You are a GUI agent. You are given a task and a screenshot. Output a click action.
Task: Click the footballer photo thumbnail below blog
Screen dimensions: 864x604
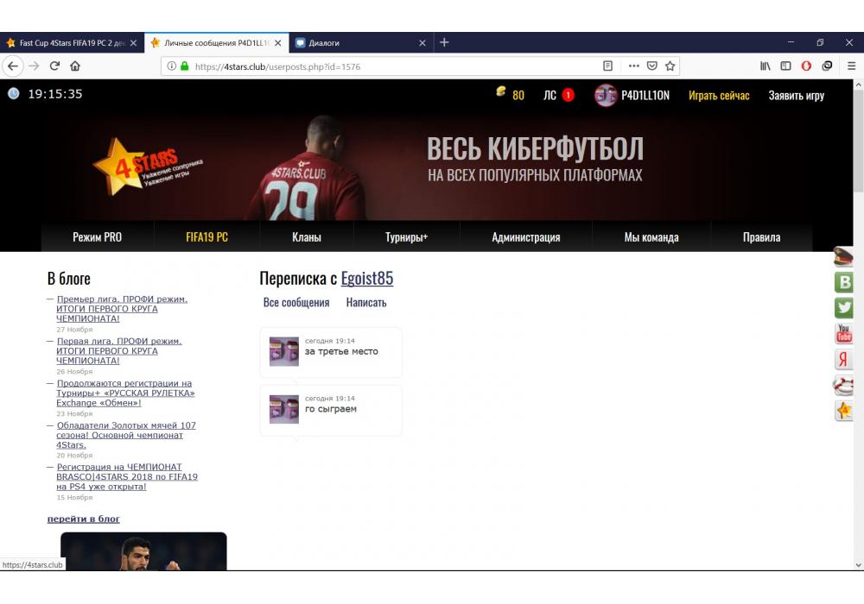tap(143, 551)
